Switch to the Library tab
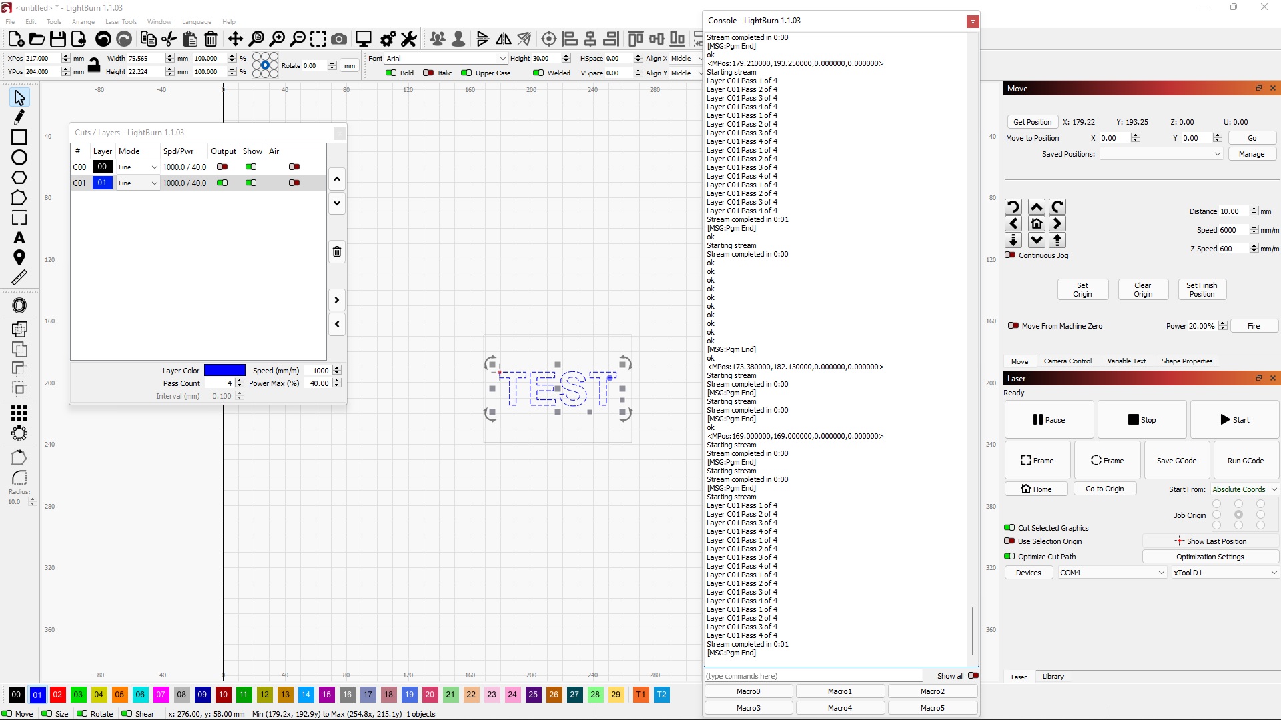Viewport: 1281px width, 720px height. point(1053,677)
